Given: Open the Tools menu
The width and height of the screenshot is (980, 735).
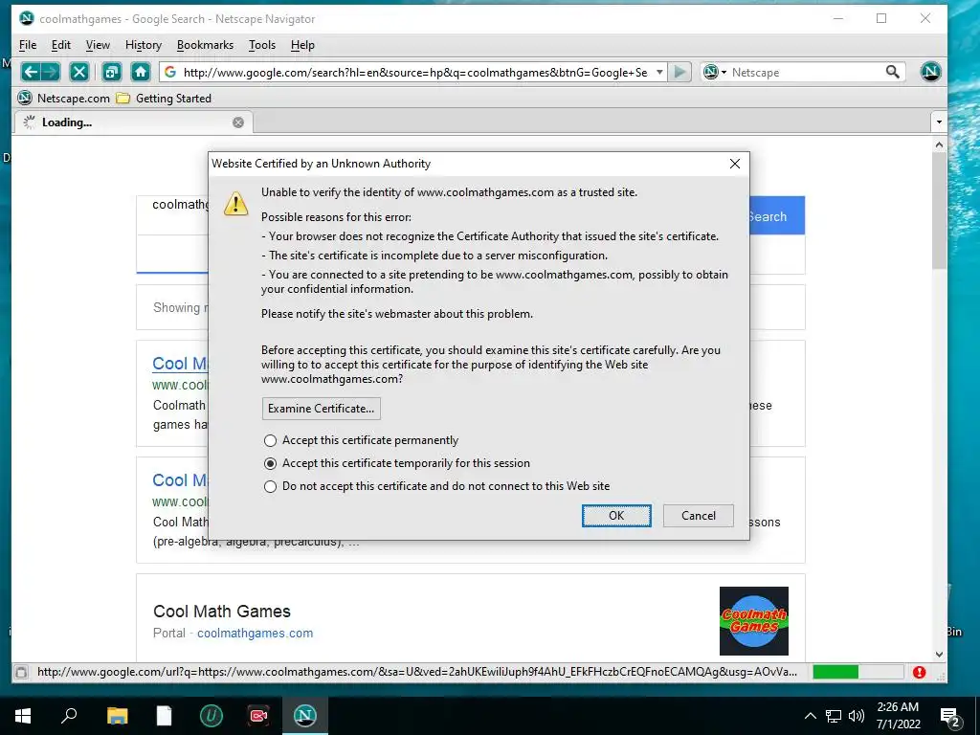Looking at the screenshot, I should point(262,45).
